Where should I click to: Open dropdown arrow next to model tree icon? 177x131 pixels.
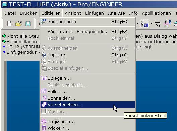pos(152,24)
